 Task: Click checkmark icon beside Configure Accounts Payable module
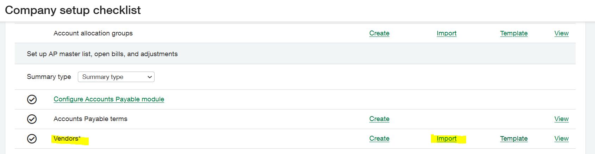[x=32, y=100]
